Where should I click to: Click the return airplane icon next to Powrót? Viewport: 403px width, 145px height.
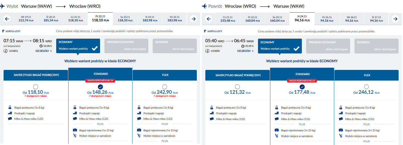204,6
